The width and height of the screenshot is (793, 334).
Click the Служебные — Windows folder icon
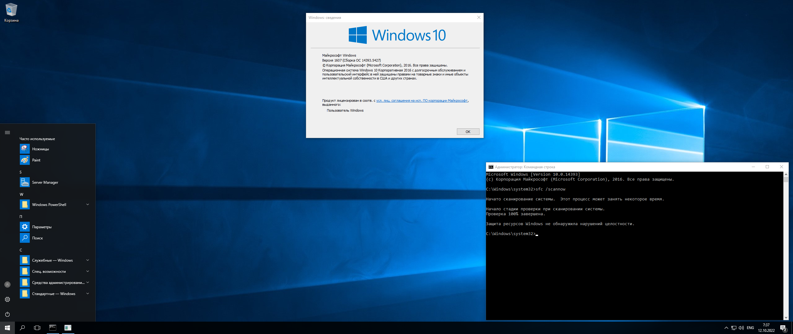[x=25, y=260]
